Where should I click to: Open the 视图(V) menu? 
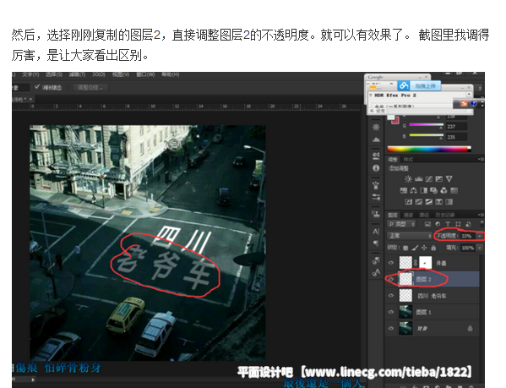pyautogui.click(x=121, y=74)
